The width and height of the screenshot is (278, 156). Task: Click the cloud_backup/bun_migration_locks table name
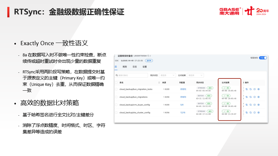[x=136, y=89]
